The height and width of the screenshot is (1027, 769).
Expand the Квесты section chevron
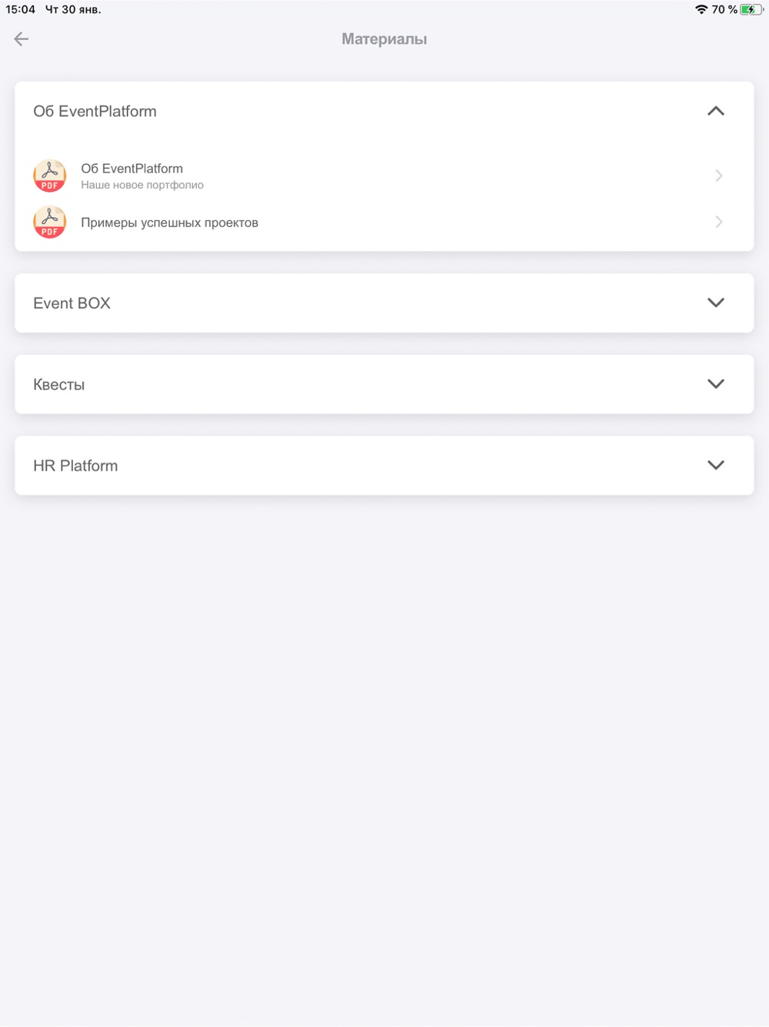click(716, 384)
